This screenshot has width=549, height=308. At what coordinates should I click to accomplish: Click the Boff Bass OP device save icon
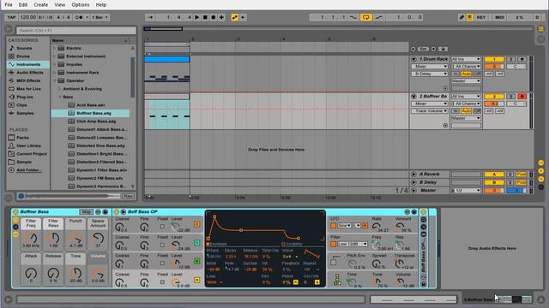[x=413, y=212]
